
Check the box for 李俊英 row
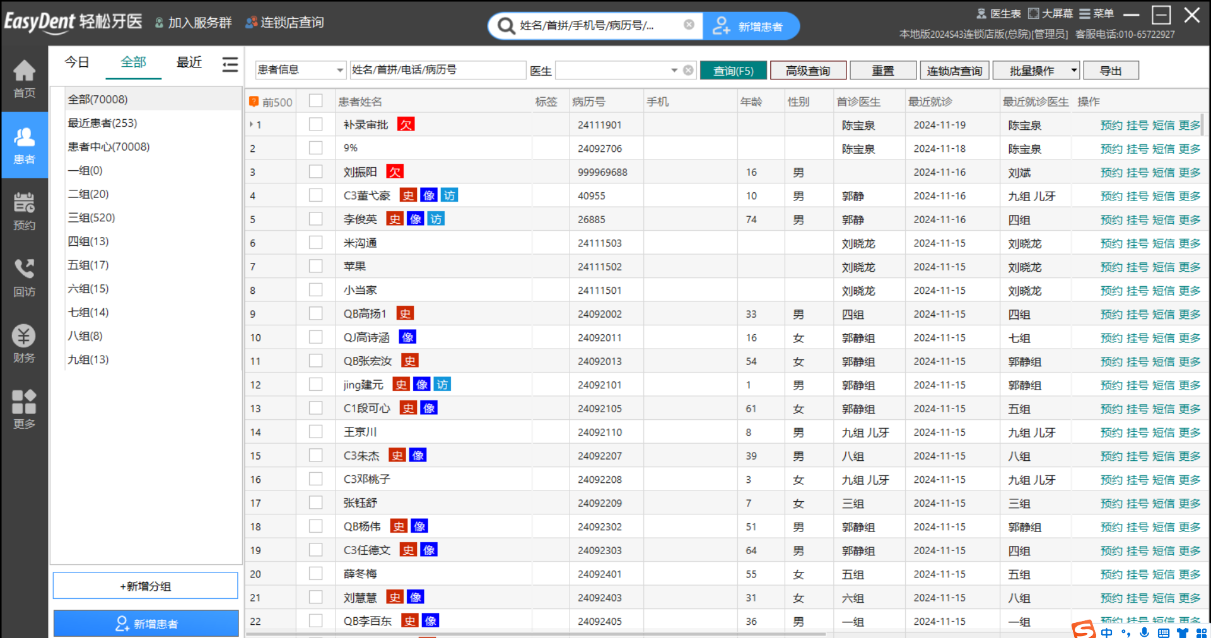316,219
